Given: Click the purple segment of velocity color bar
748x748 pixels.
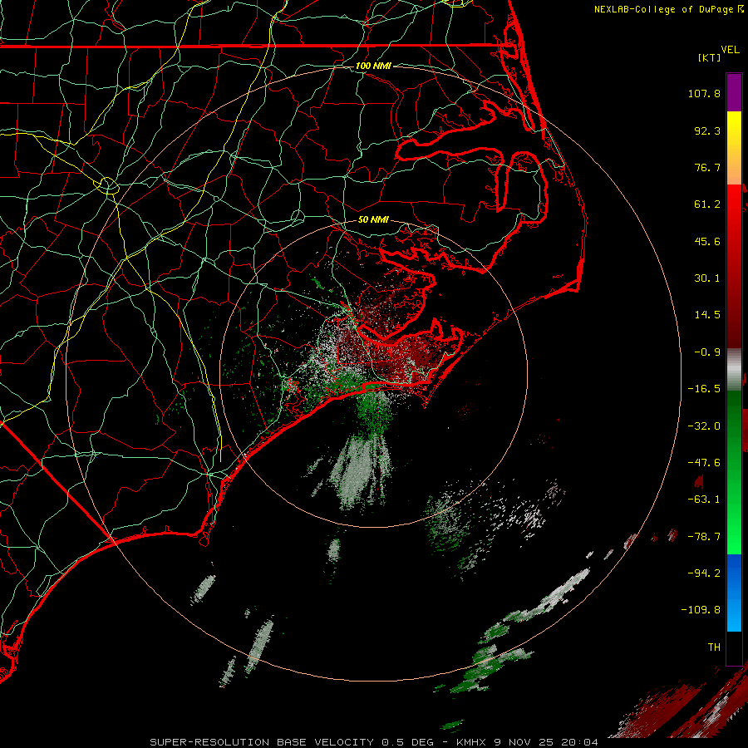Looking at the screenshot, I should point(734,92).
